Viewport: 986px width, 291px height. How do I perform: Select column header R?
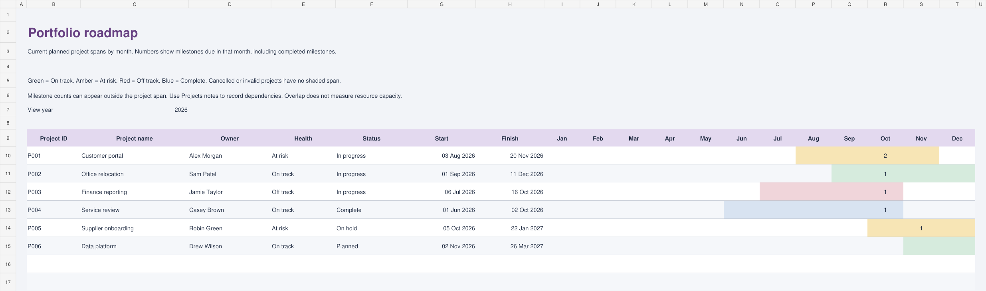point(885,4)
